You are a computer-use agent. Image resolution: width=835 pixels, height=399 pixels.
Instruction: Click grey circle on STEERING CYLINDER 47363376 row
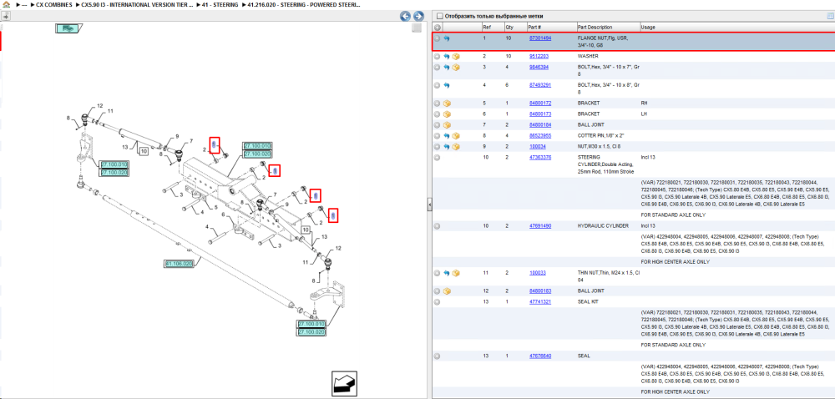click(438, 158)
